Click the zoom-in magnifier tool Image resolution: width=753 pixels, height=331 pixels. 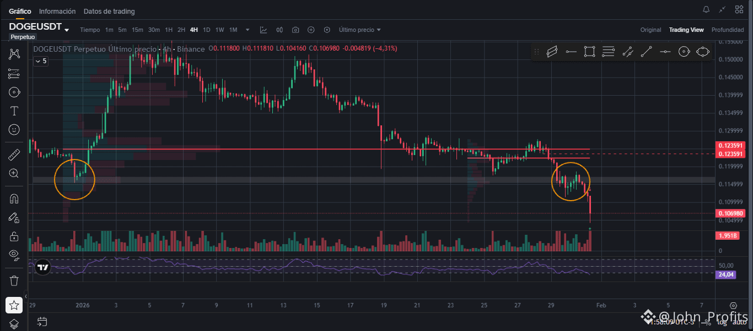[x=14, y=173]
